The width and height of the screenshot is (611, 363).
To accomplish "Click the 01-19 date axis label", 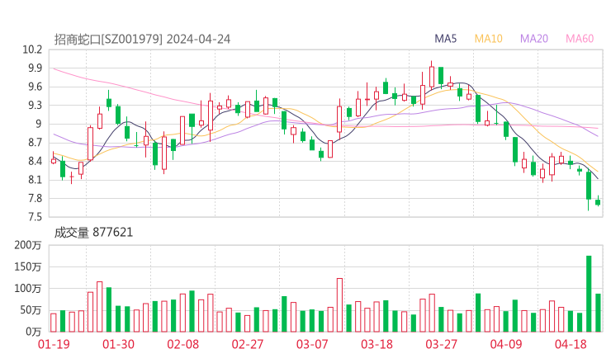I will pos(54,344).
